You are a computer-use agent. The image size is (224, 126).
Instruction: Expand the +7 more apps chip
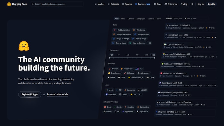point(140,94)
